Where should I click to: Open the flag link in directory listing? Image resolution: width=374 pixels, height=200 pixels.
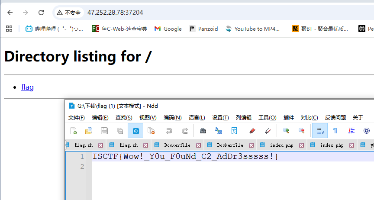[27, 87]
